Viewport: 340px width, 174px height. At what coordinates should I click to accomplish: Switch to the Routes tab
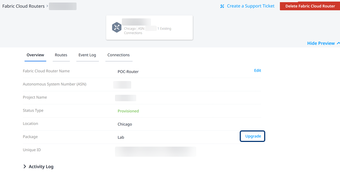tap(61, 55)
